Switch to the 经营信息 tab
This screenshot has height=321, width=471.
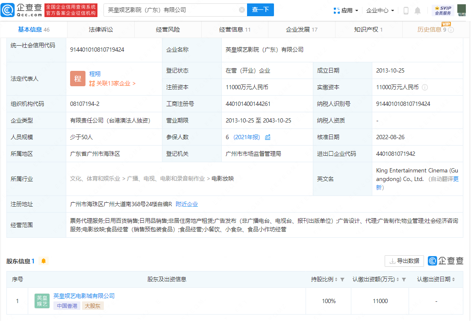point(235,30)
